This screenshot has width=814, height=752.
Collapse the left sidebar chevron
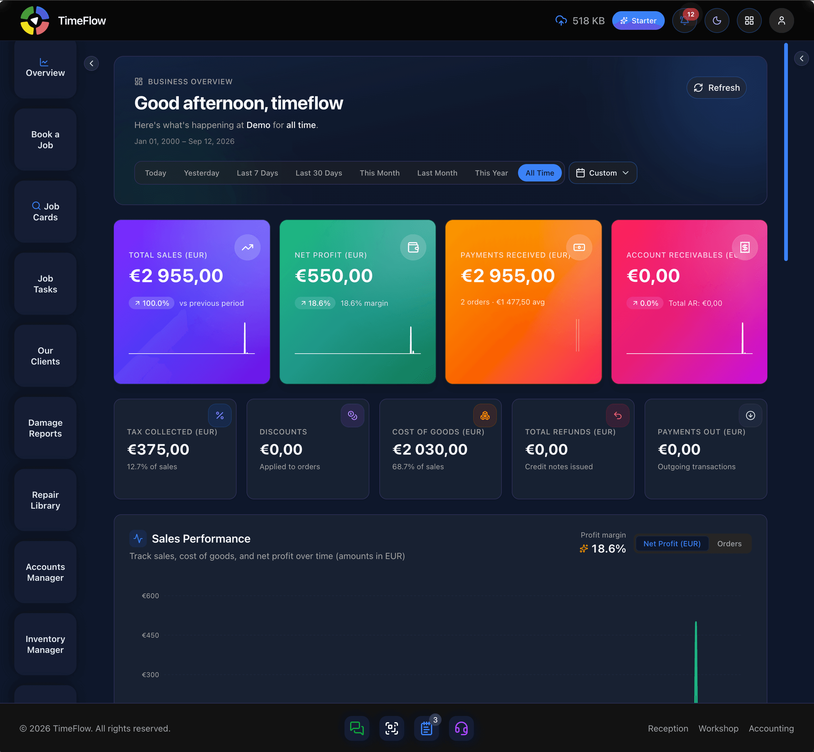click(x=91, y=63)
